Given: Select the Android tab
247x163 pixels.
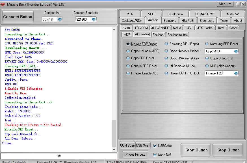Looking at the screenshot, I should (x=153, y=20).
